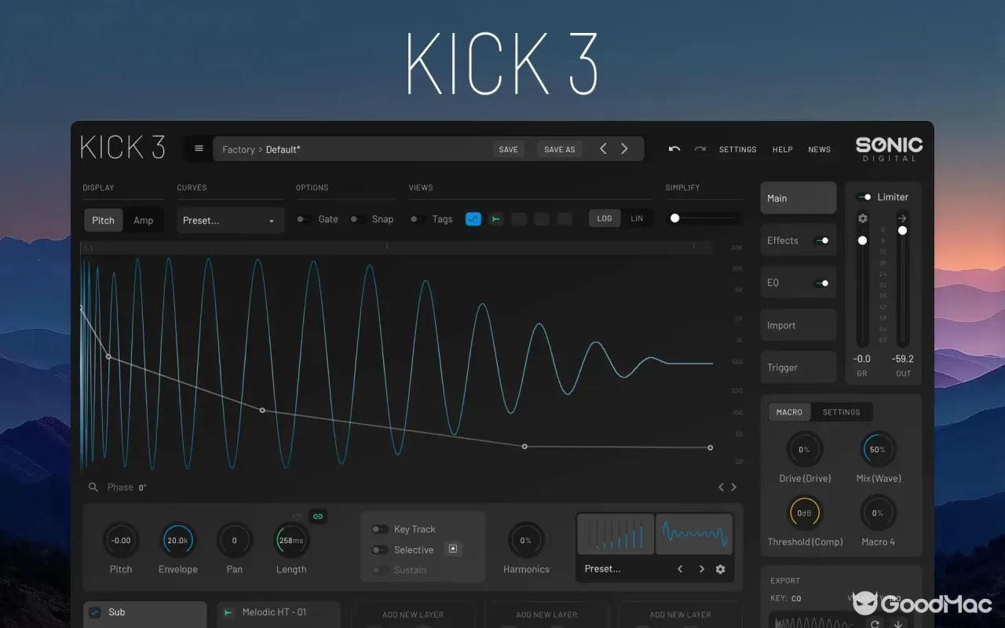Click the Sub layer sine icon

[95, 612]
